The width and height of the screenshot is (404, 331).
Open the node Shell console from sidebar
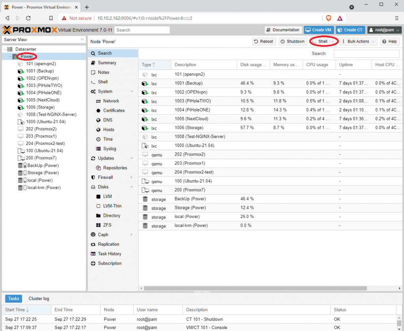104,82
